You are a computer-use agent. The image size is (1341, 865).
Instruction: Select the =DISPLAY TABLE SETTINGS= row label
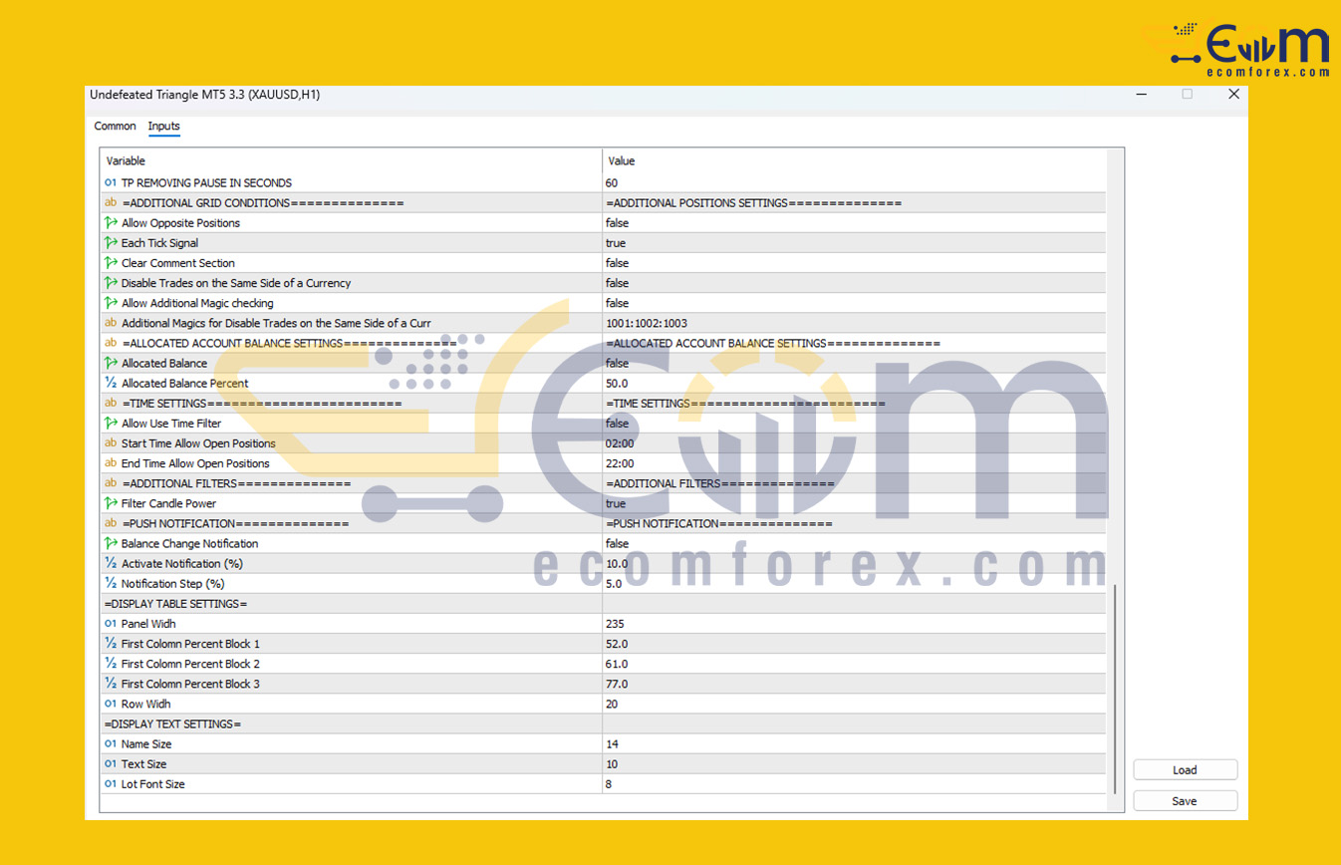click(175, 604)
